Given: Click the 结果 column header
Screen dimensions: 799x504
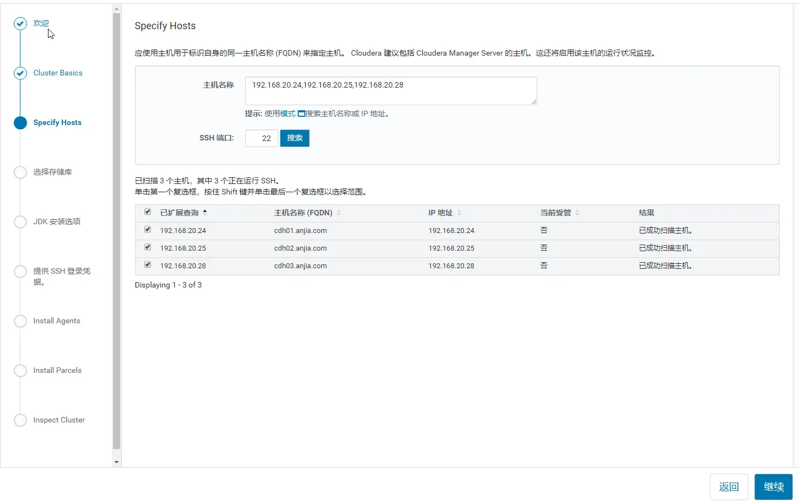Looking at the screenshot, I should (646, 213).
